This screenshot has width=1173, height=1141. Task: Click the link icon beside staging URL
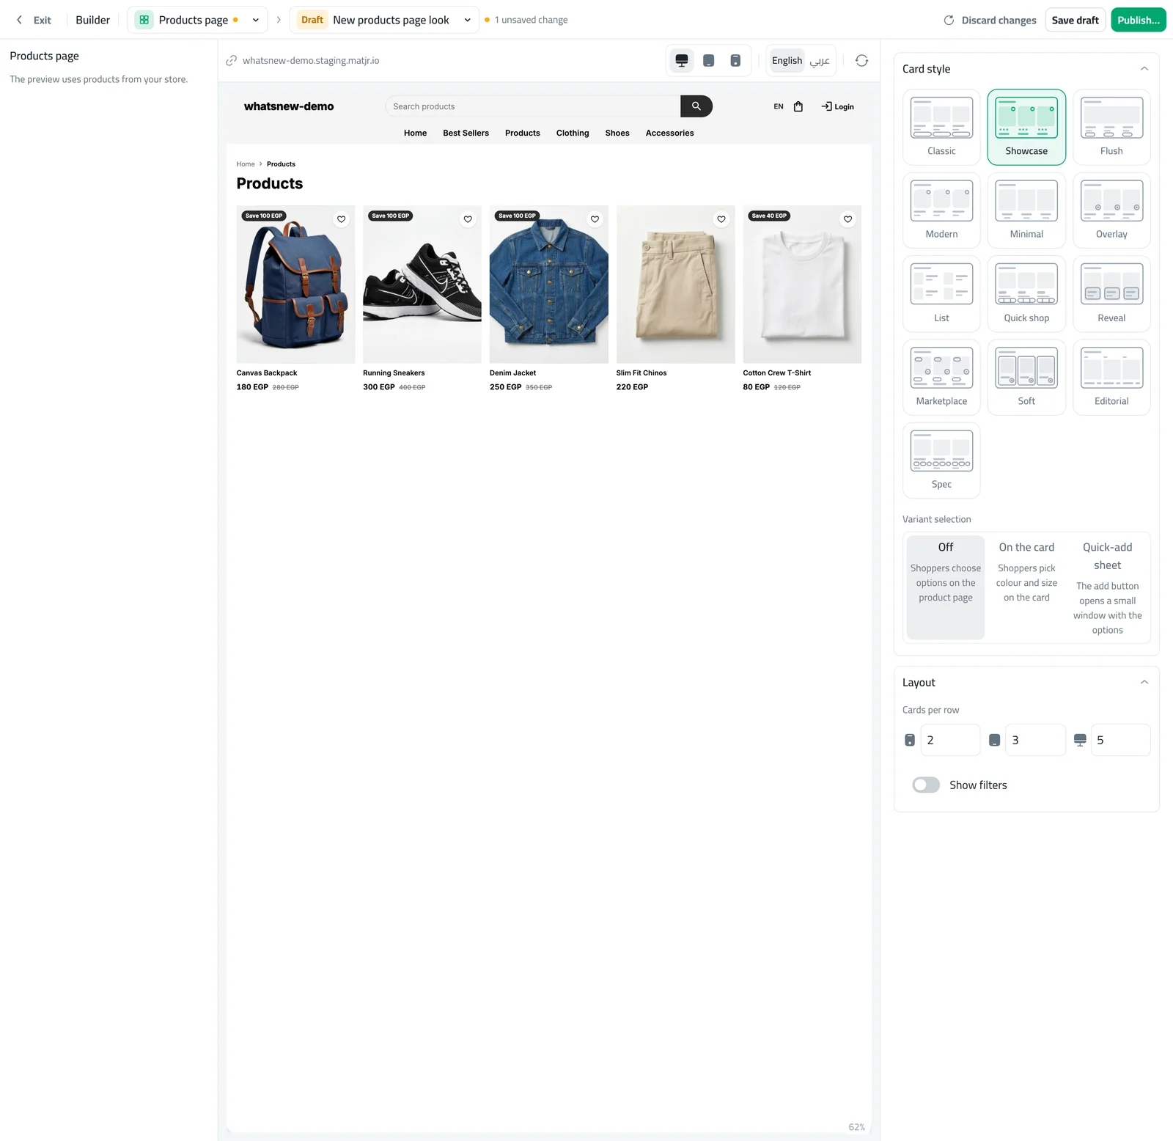pyautogui.click(x=232, y=61)
